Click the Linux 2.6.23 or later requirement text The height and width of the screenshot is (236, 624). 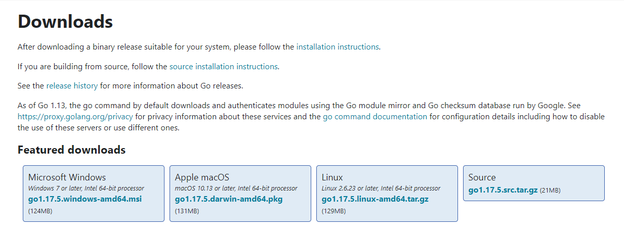coord(381,188)
